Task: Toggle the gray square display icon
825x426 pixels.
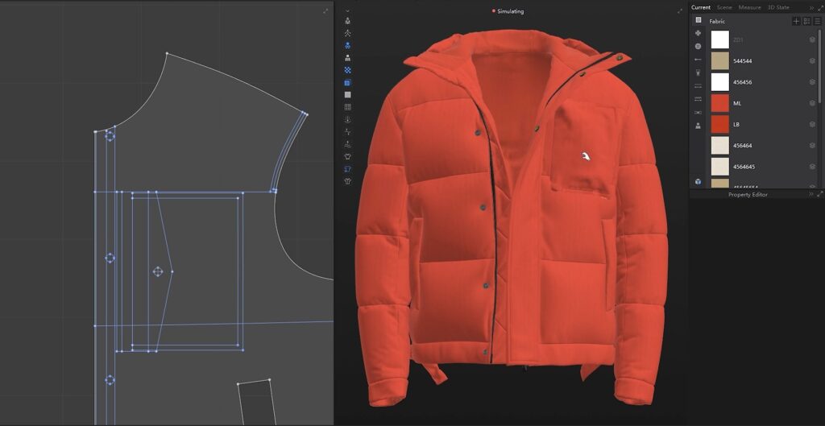Action: (347, 95)
